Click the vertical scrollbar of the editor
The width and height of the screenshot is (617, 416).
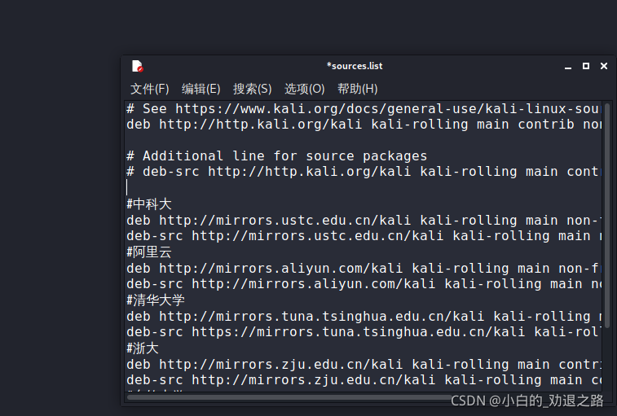(x=607, y=216)
